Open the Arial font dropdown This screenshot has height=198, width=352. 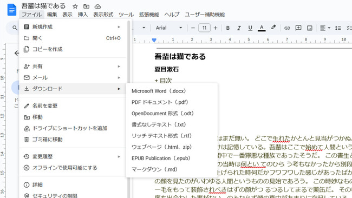click(x=169, y=28)
